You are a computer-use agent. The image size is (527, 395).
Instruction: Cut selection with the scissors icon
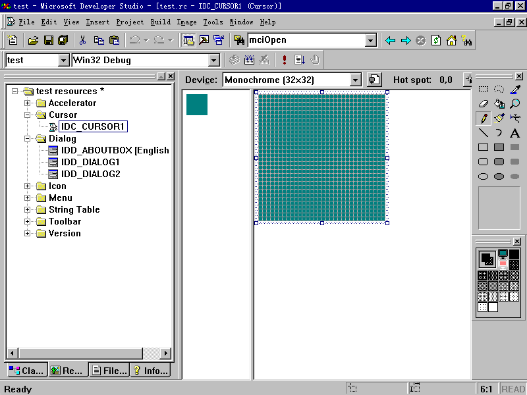point(83,40)
